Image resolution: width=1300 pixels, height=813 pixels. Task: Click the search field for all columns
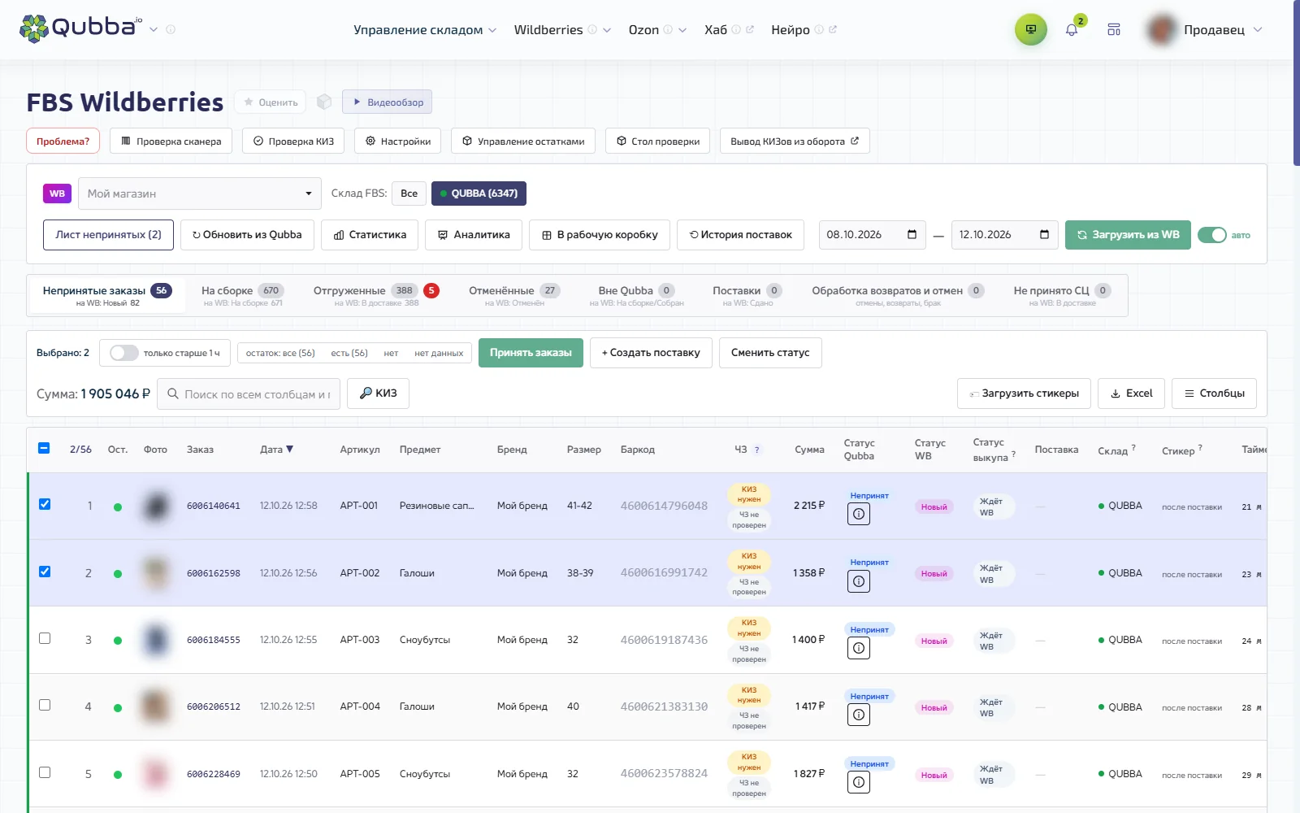pos(249,394)
